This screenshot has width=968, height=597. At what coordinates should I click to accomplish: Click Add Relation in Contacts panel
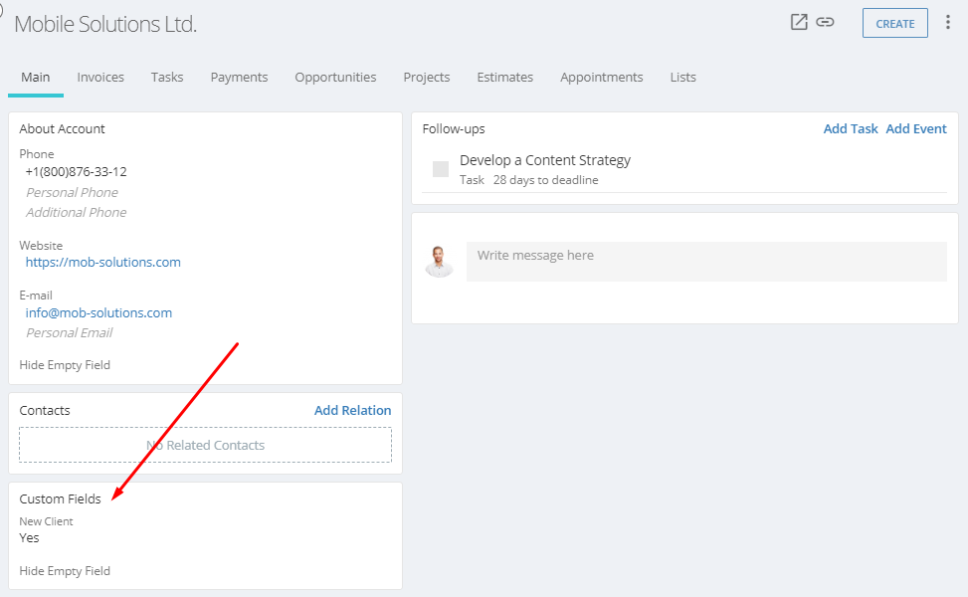[x=352, y=410]
